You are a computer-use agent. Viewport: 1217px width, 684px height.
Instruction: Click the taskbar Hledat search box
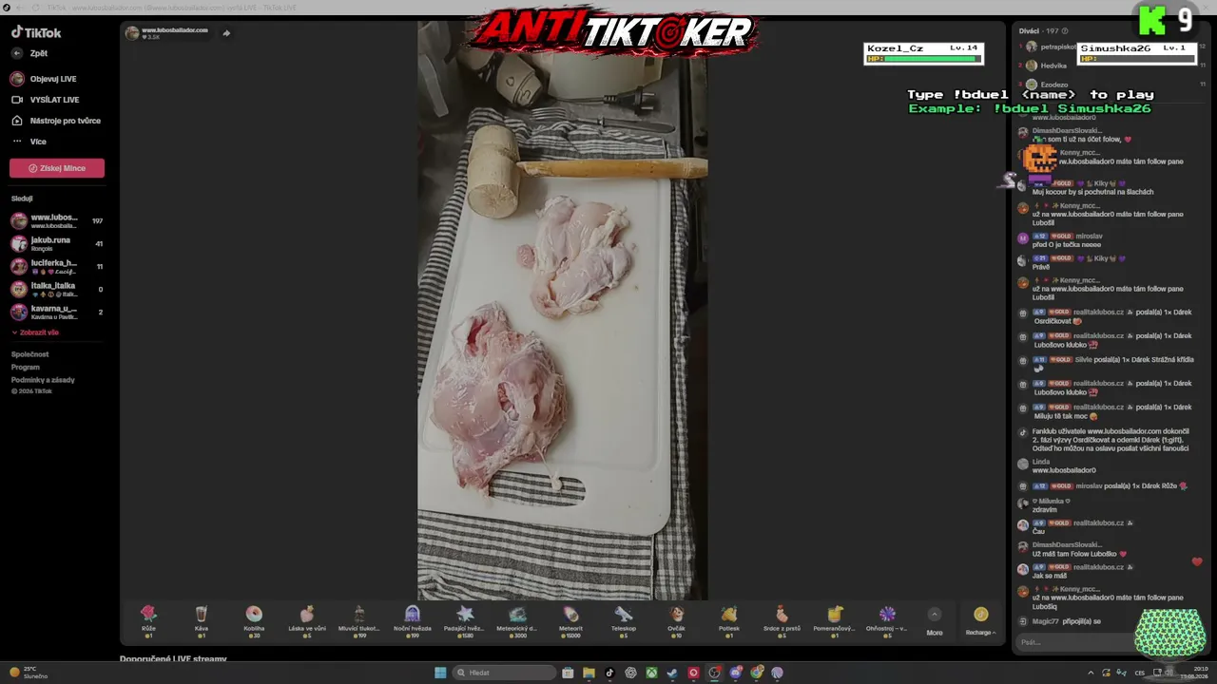point(504,673)
